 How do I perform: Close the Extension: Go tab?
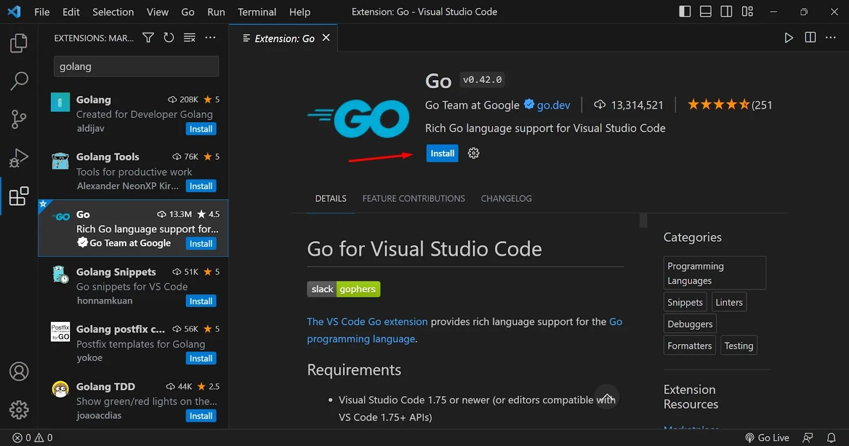click(x=326, y=38)
